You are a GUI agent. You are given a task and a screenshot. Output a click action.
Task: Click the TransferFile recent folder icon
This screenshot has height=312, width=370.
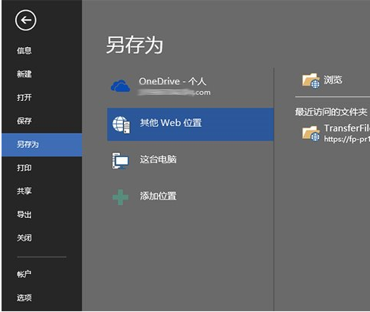311,134
